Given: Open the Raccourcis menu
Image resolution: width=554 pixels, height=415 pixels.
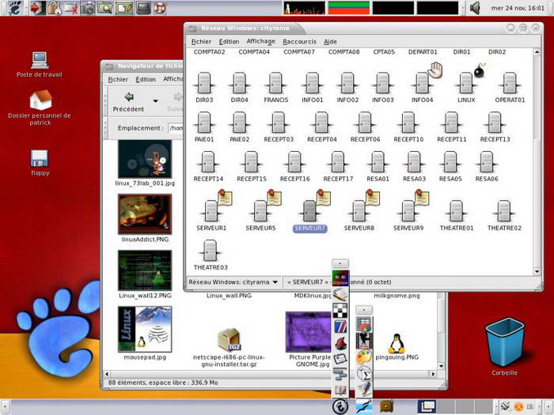Looking at the screenshot, I should tap(299, 41).
